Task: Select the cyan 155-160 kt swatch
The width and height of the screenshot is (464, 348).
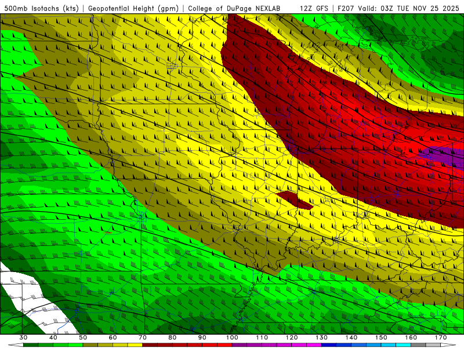Action: click(404, 345)
